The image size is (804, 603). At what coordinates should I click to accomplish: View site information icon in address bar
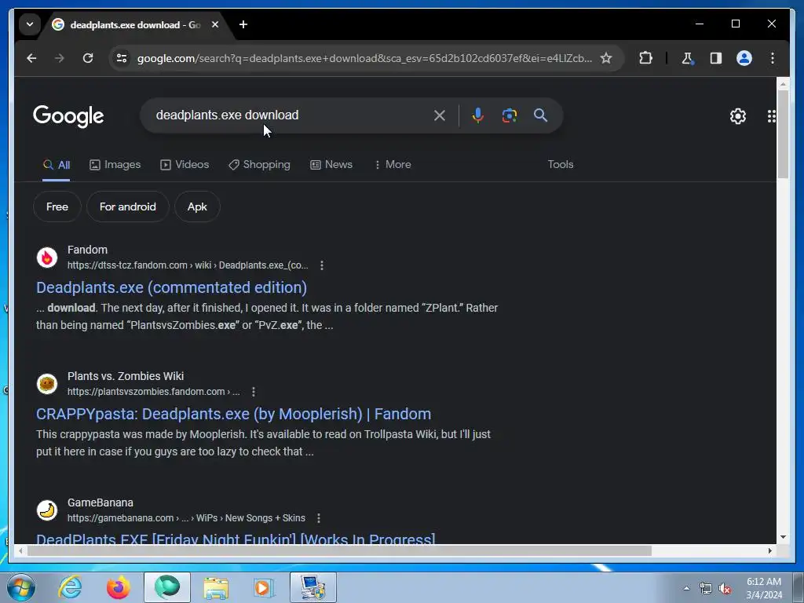[x=122, y=58]
